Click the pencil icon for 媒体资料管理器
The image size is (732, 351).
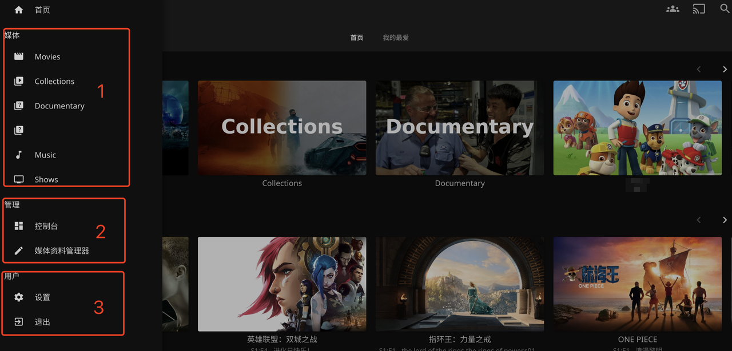(x=19, y=251)
